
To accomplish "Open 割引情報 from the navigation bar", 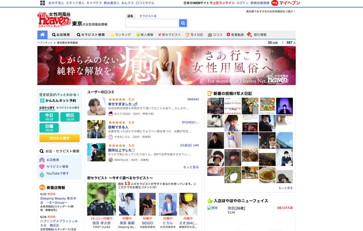I will click(257, 35).
